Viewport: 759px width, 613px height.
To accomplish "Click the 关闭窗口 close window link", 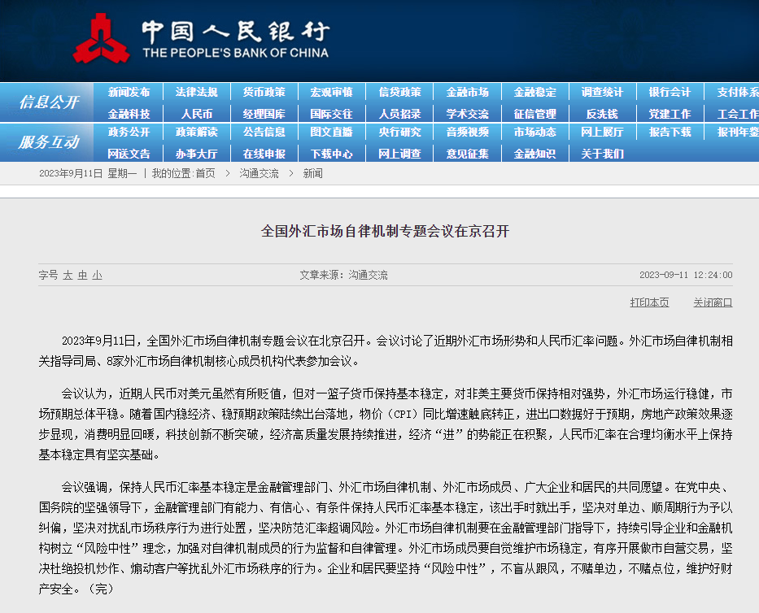I will [x=713, y=302].
